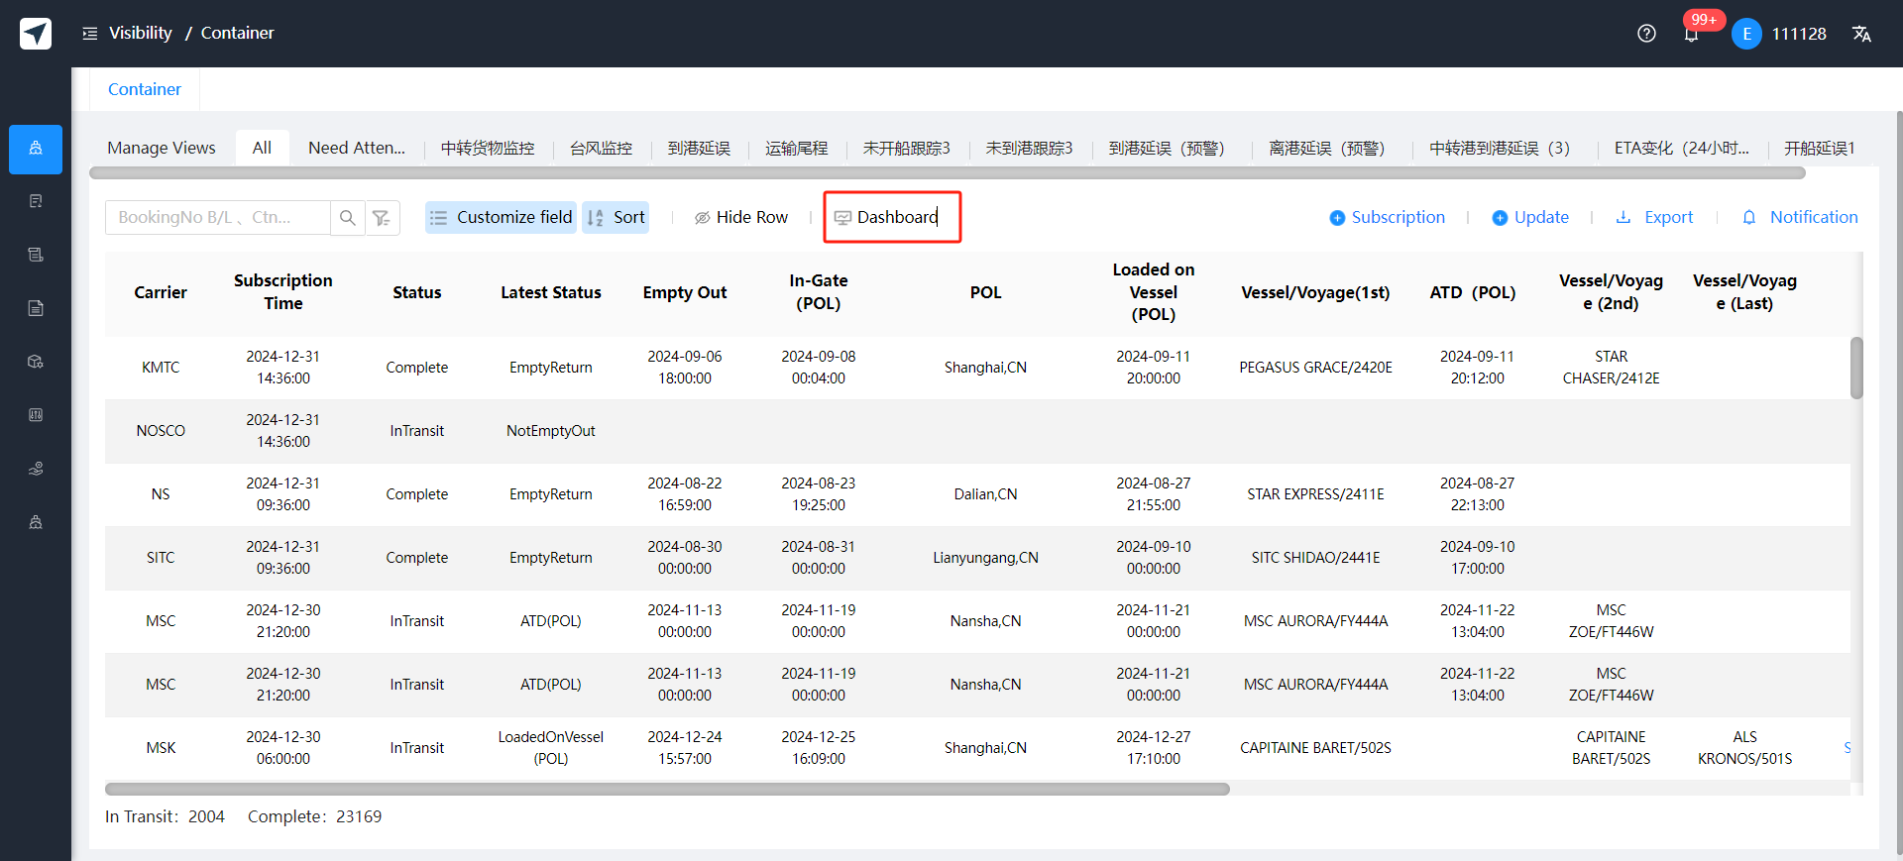Click the Subscription link
Image resolution: width=1903 pixels, height=861 pixels.
(1388, 217)
